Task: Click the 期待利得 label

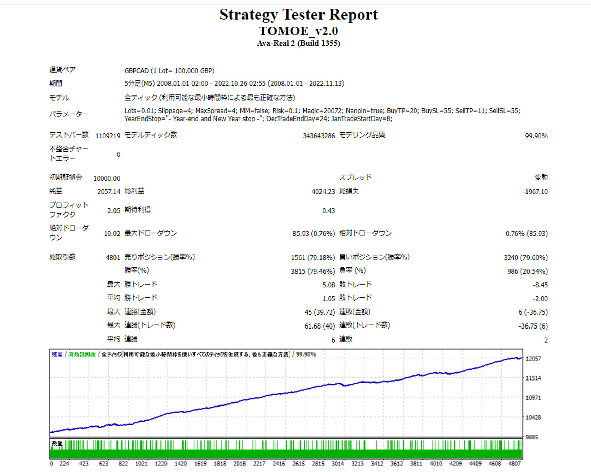Action: (x=138, y=210)
